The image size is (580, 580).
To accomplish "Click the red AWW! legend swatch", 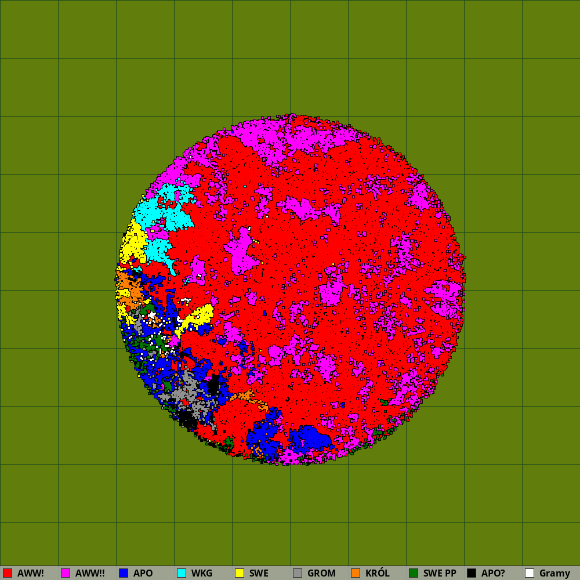I will pyautogui.click(x=8, y=573).
